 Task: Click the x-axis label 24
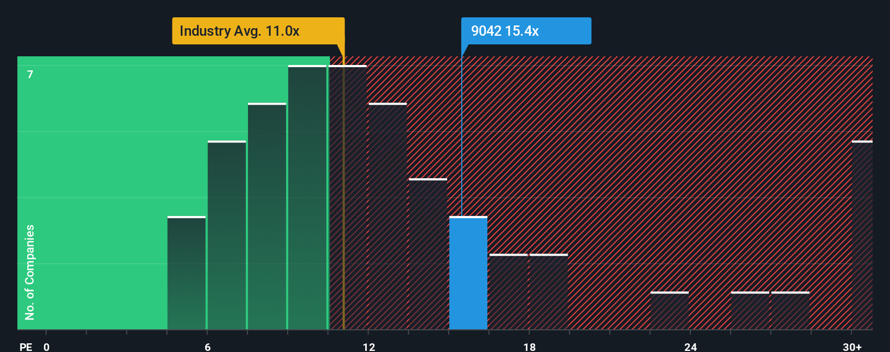(690, 347)
